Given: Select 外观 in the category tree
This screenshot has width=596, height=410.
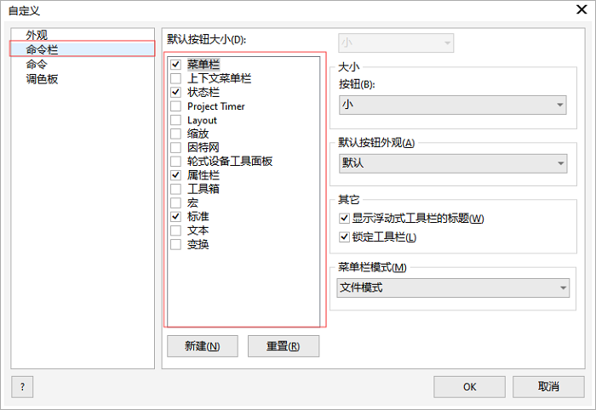Looking at the screenshot, I should [x=37, y=35].
